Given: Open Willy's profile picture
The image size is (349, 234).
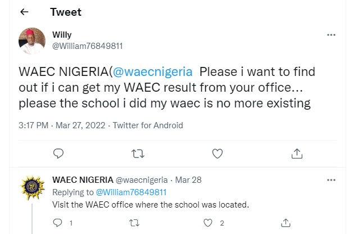Looking at the screenshot, I should (32, 40).
